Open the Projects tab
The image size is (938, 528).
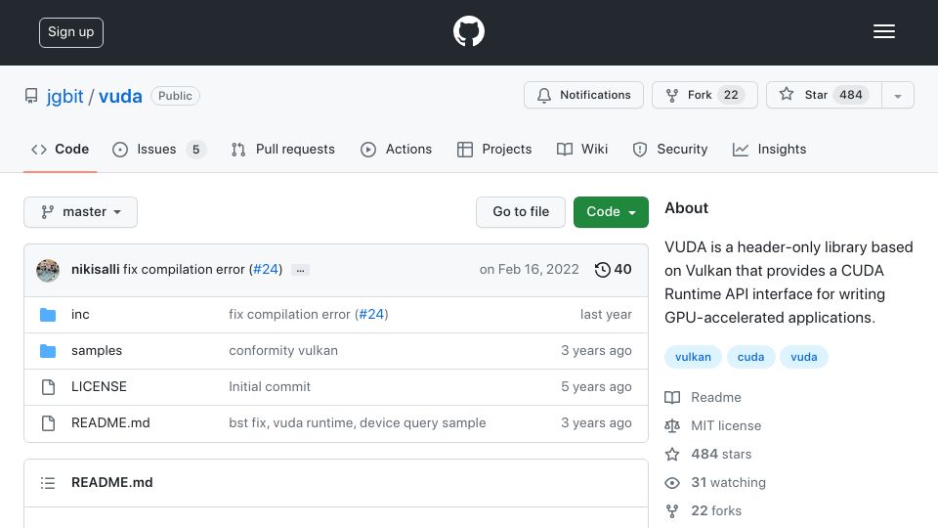tap(494, 149)
